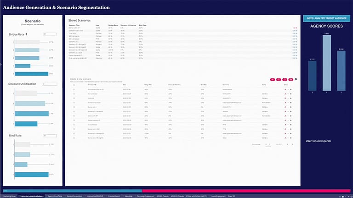Toggle the select-all checkbox in the table header
Screen dimensions: 353x198
pyautogui.click(x=74, y=85)
